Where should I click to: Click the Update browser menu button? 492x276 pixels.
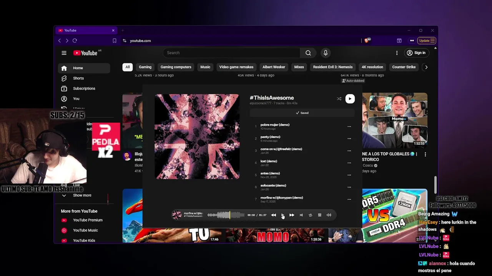pyautogui.click(x=427, y=41)
